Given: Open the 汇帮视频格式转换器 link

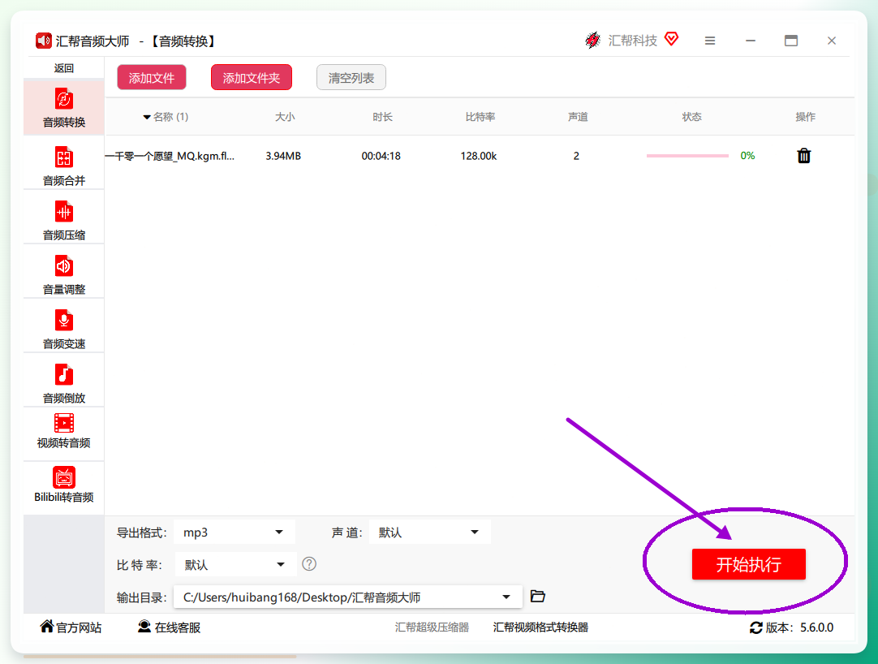Looking at the screenshot, I should [540, 627].
